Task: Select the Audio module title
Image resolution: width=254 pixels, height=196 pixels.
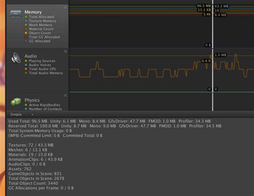Action: (x=31, y=56)
